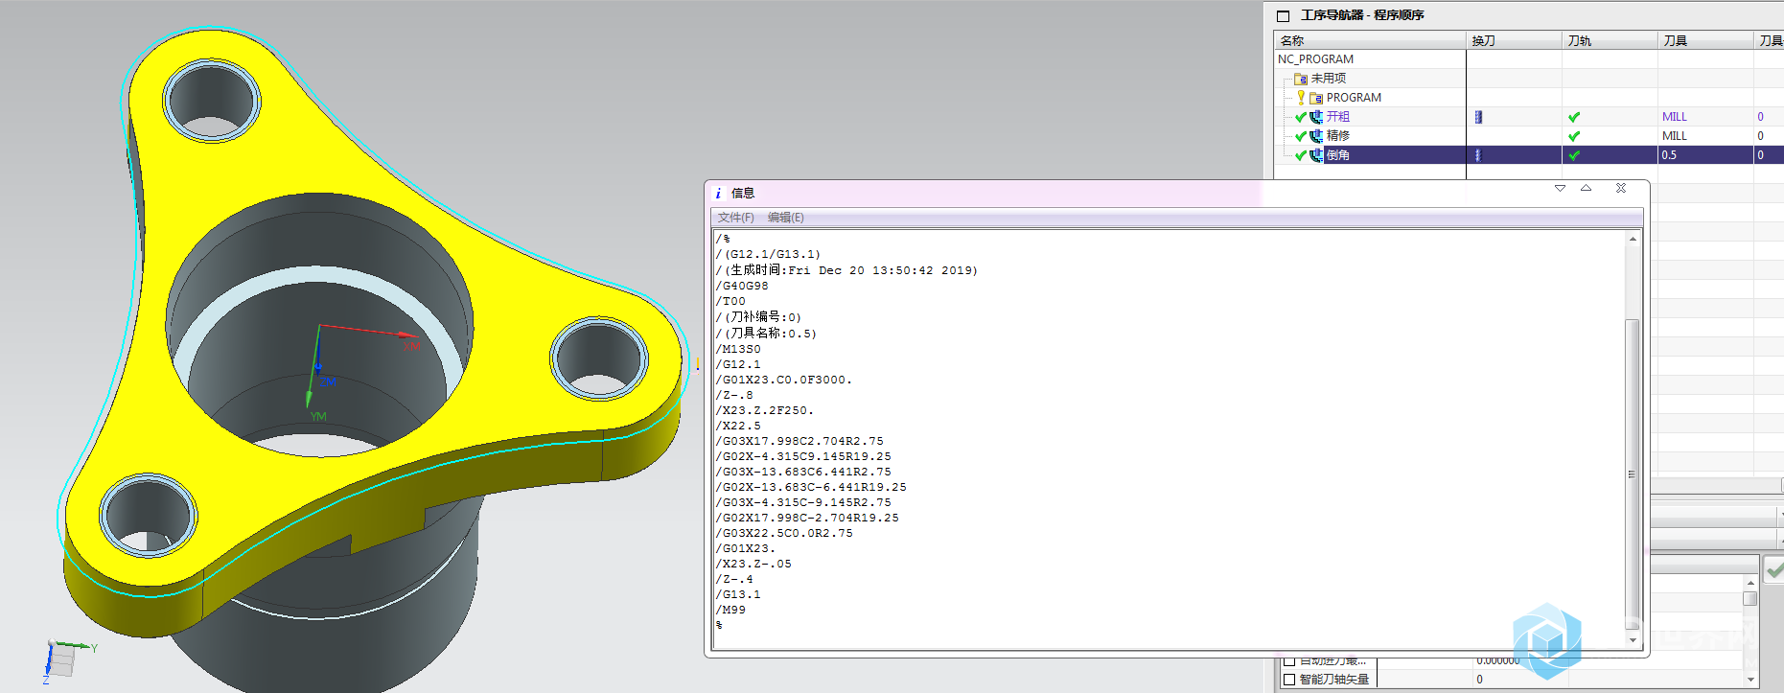
Task: Click the Information window vertical scrollbar thumb
Action: (x=1632, y=474)
